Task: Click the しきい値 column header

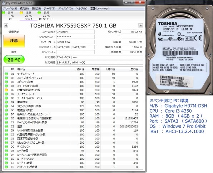Action: click(x=108, y=69)
